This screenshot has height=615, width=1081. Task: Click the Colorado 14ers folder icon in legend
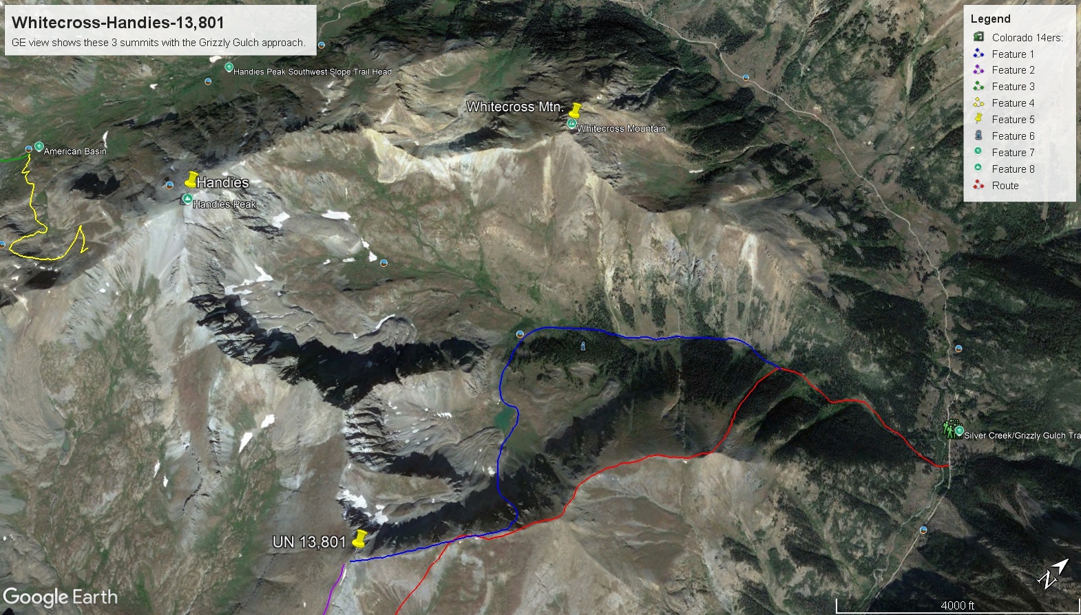point(978,36)
